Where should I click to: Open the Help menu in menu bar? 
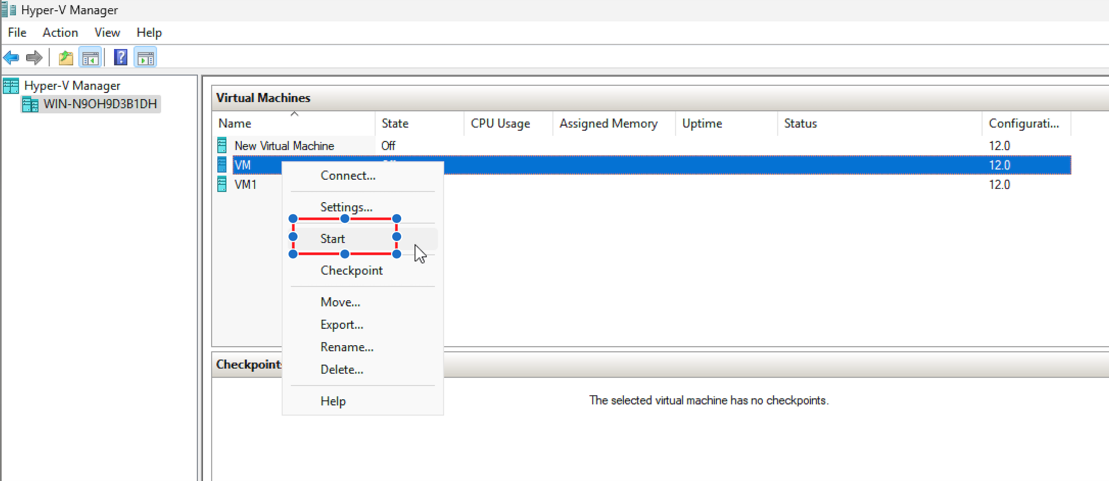point(149,33)
